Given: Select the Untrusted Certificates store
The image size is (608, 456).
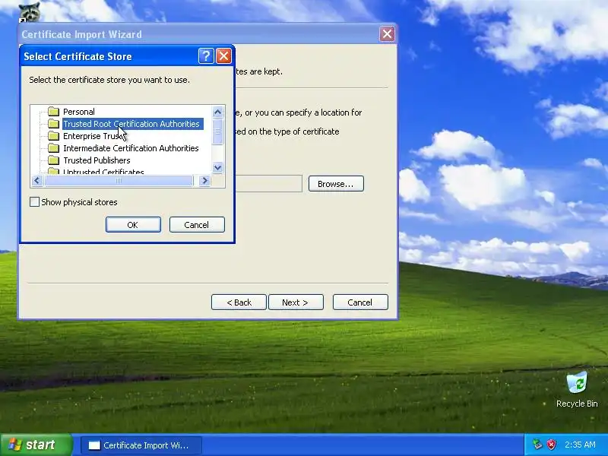Looking at the screenshot, I should coord(103,172).
